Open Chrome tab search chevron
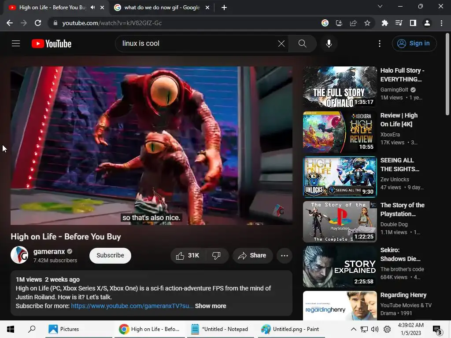The width and height of the screenshot is (451, 338). coord(380,6)
